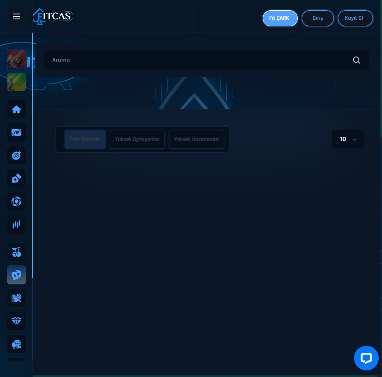Switch to Tüm Bahisler tab
This screenshot has height=377, width=382.
[85, 139]
